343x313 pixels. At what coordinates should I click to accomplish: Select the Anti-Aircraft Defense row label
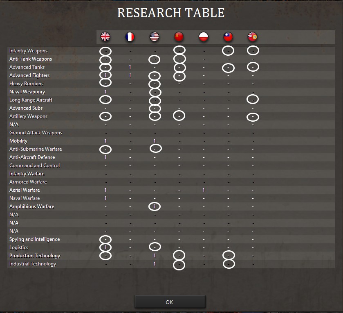[32, 157]
